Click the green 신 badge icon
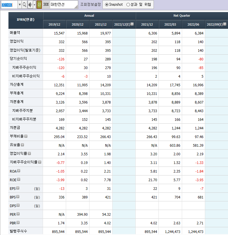The width and height of the screenshot is (228, 235). coord(39,5)
